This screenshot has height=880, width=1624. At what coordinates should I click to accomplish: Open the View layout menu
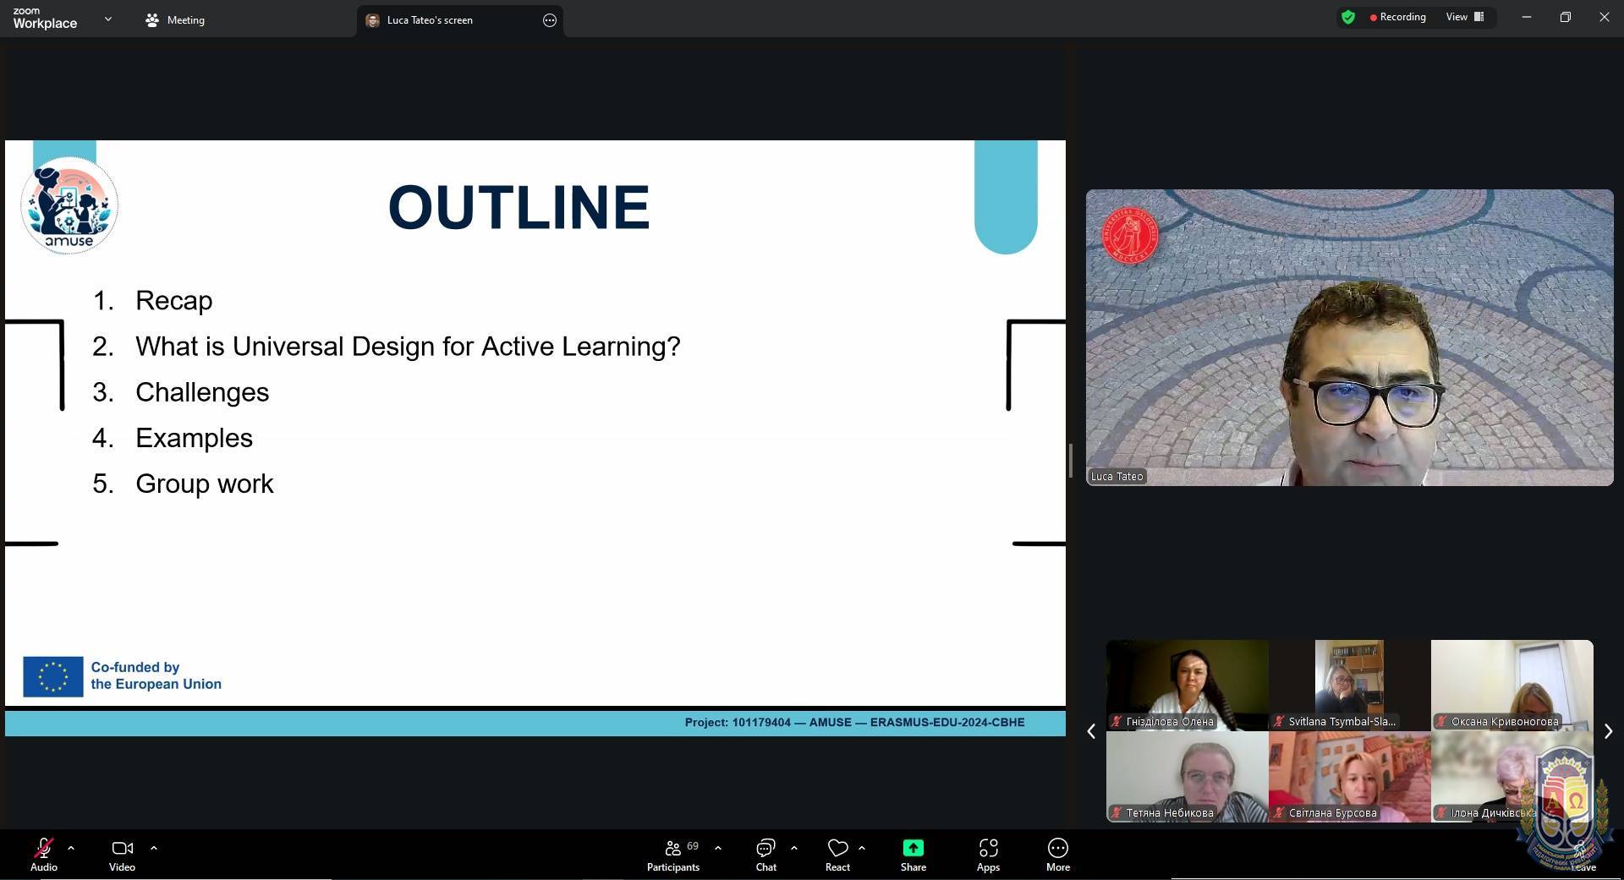[x=1464, y=17]
